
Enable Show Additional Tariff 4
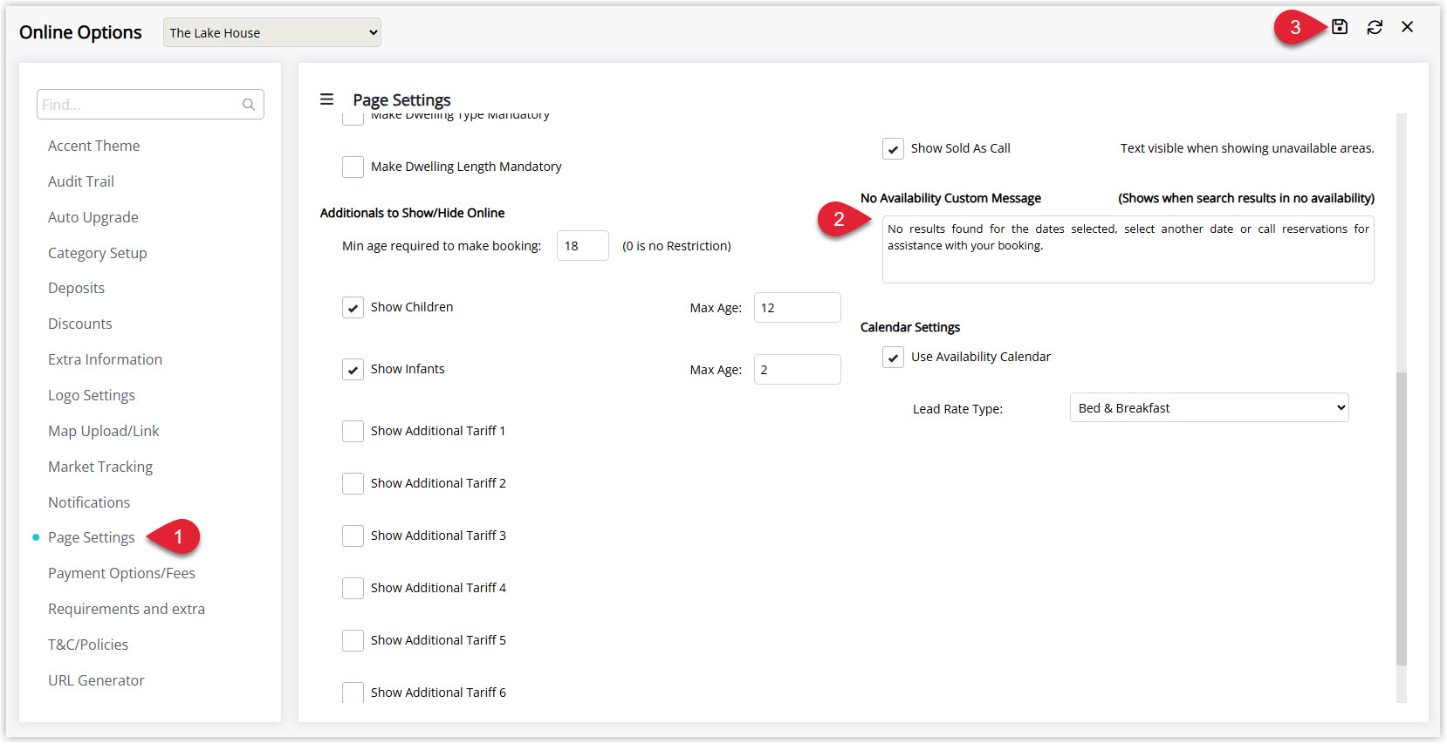353,588
